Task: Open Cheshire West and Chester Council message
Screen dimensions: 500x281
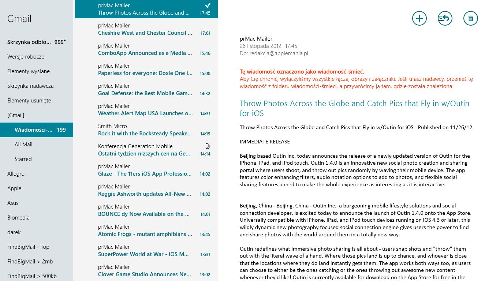Action: pos(146,29)
